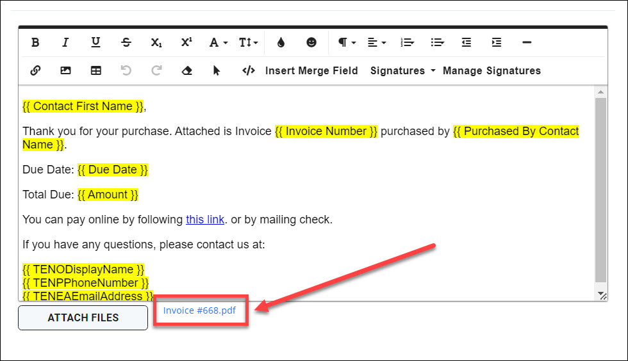Image resolution: width=628 pixels, height=361 pixels.
Task: Toggle underline formatting
Action: pyautogui.click(x=95, y=43)
